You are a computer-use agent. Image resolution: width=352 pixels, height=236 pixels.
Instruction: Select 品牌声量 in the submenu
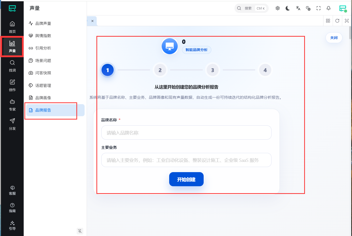point(43,23)
